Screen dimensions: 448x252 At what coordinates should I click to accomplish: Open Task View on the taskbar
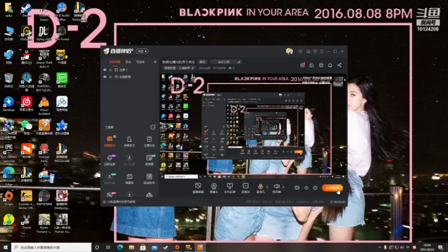point(108,247)
